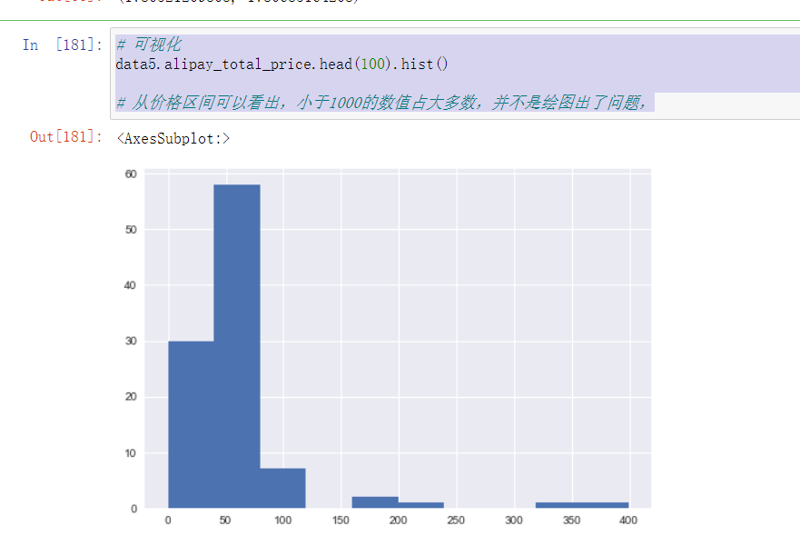
Task: Click the flat bar spanning 350 to 400
Action: (x=582, y=505)
